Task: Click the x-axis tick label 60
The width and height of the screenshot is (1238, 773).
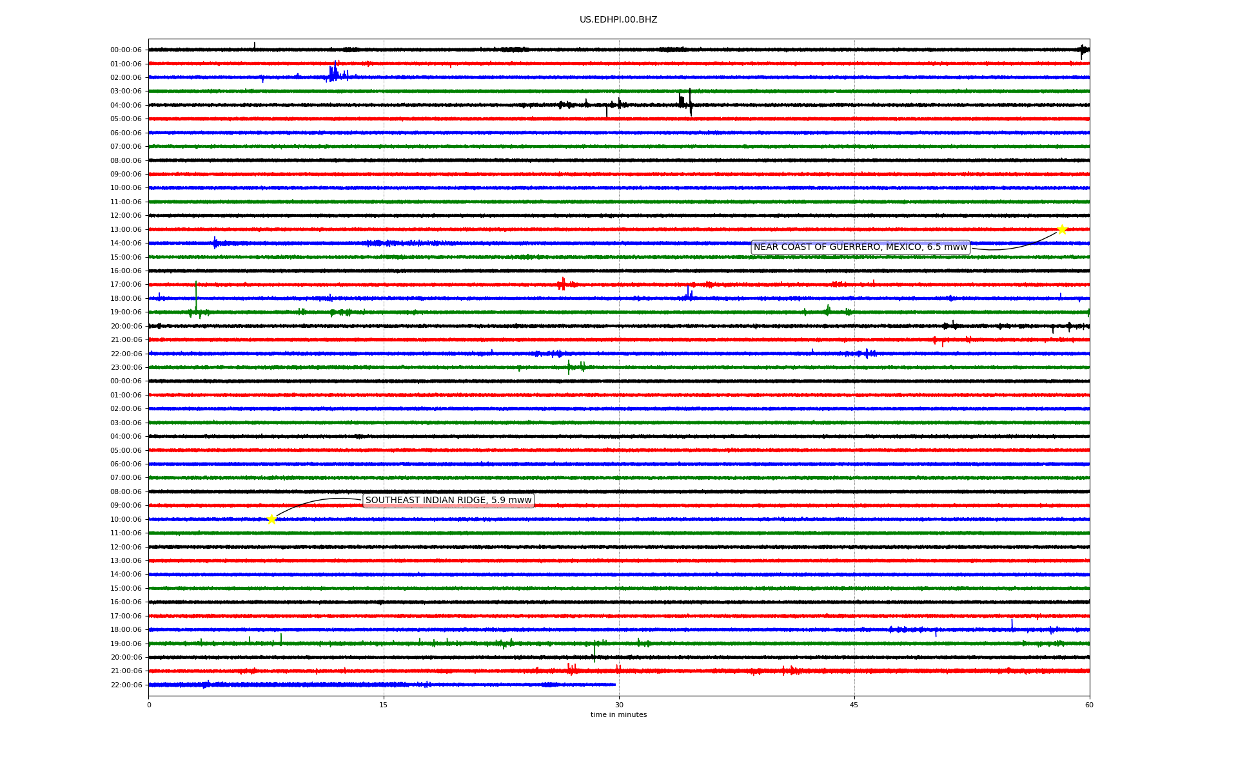Action: pyautogui.click(x=1089, y=705)
